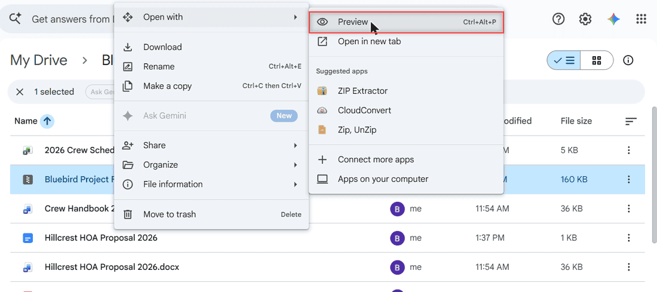This screenshot has height=292, width=657.
Task: Click the vertical scrollbar on the right
Action: (x=655, y=174)
